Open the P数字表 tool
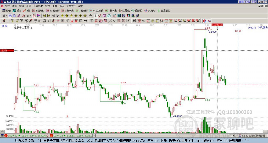268x143 pixels. 68,10
